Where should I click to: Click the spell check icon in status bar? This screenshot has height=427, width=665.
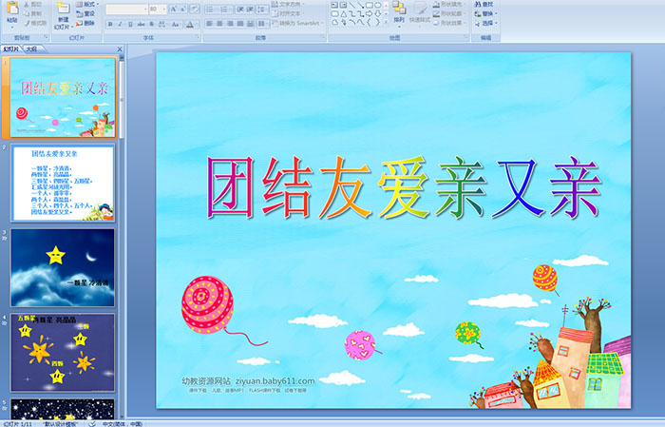tap(92, 424)
